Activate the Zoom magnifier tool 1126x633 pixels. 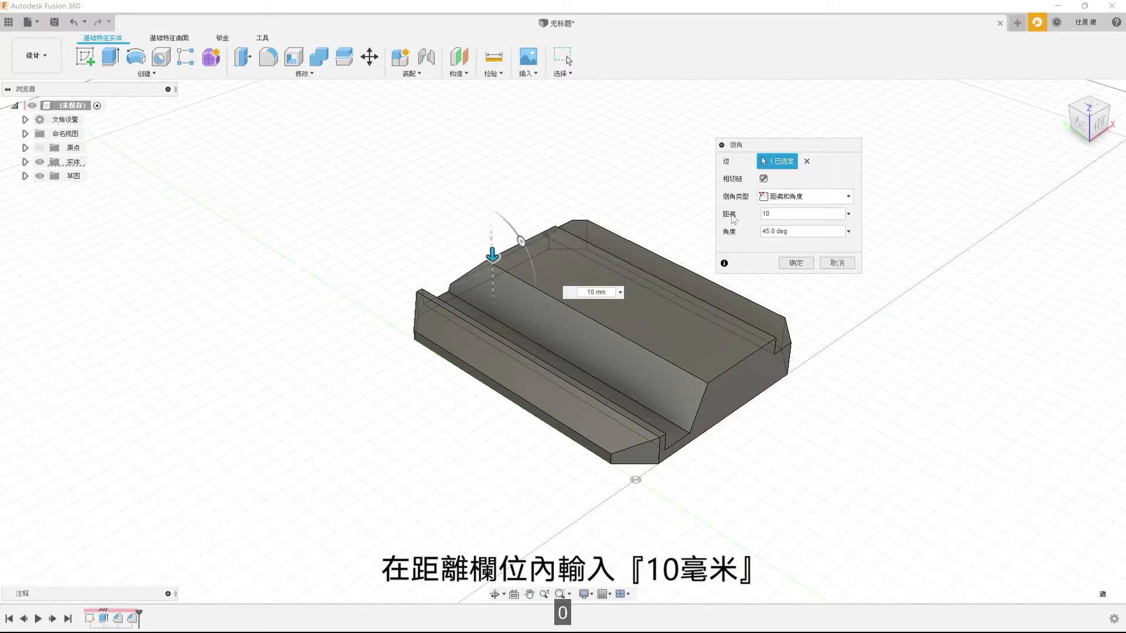click(545, 594)
